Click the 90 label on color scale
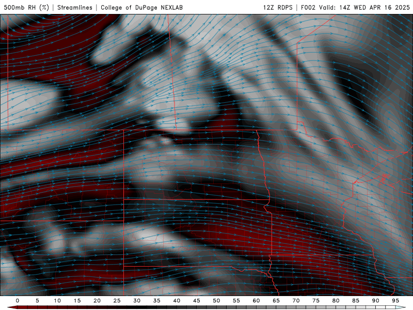Screen dimensions: 413x310 point(376,301)
